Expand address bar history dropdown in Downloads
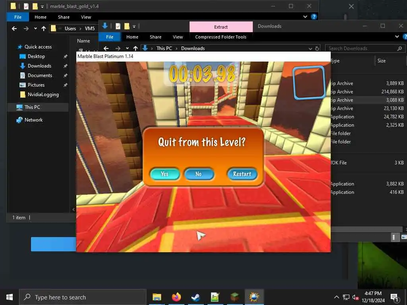Screen dimensions: 407x305 pyautogui.click(x=310, y=48)
